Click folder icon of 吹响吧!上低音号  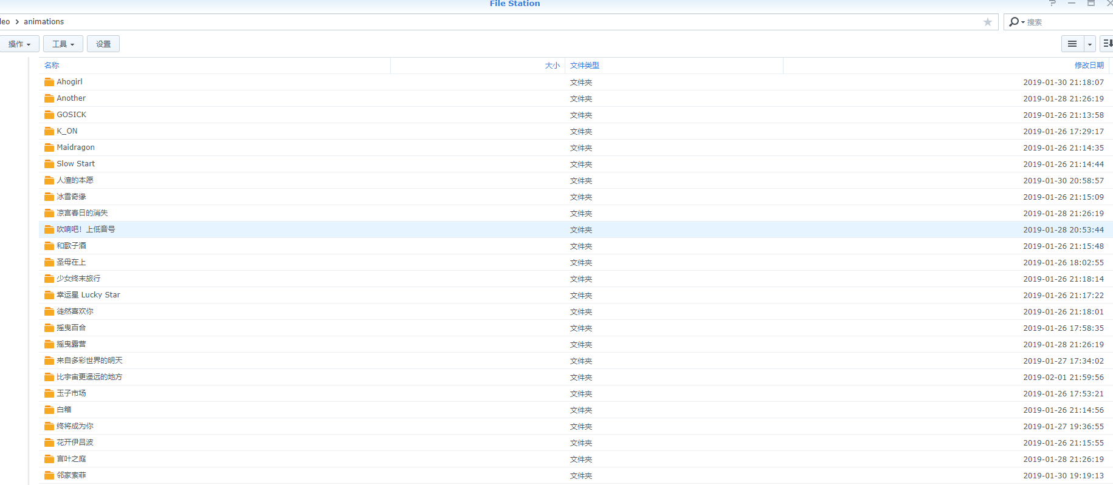point(49,229)
